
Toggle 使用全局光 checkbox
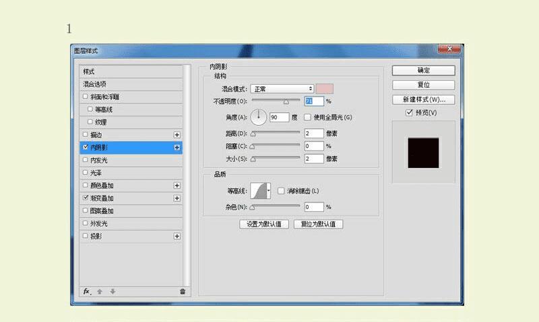[x=308, y=117]
